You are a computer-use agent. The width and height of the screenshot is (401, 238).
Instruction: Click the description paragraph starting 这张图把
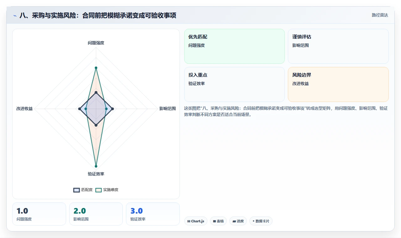pyautogui.click(x=286, y=111)
